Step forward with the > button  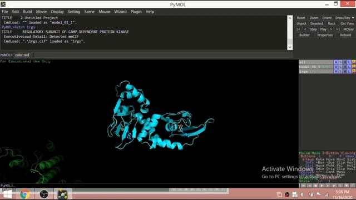click(331, 29)
